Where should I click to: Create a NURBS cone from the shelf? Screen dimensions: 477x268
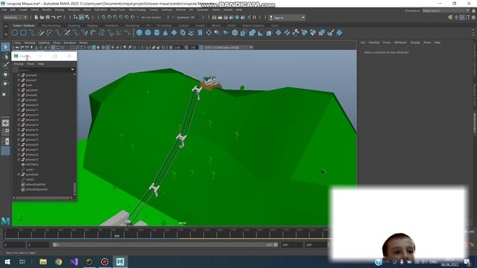pos(165,33)
